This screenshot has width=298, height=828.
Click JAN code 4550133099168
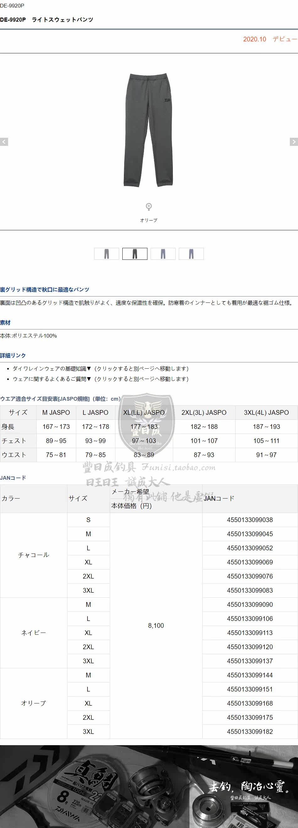click(250, 704)
